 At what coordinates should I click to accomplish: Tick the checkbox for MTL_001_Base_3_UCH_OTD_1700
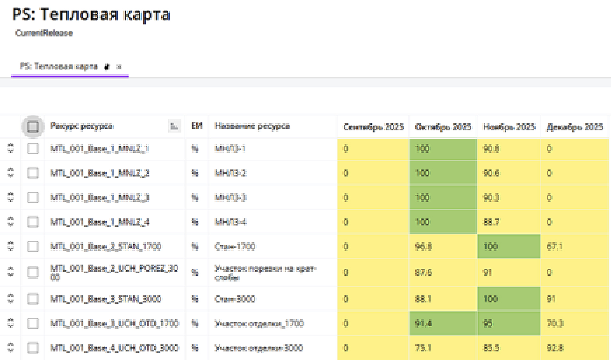[x=33, y=323]
